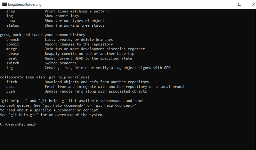The width and height of the screenshot is (256, 150).
Task: Click the 'grow, mark and tweak' heading
Action: [x=42, y=35]
